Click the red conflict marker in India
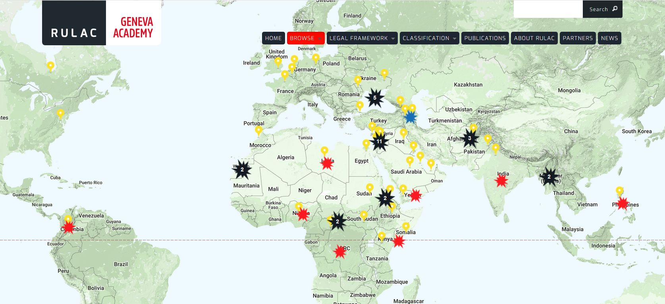This screenshot has height=304, width=665. click(x=501, y=181)
